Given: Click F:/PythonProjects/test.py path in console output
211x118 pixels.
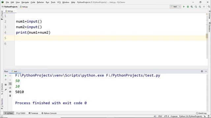Looking at the screenshot, I should pyautogui.click(x=133, y=75).
